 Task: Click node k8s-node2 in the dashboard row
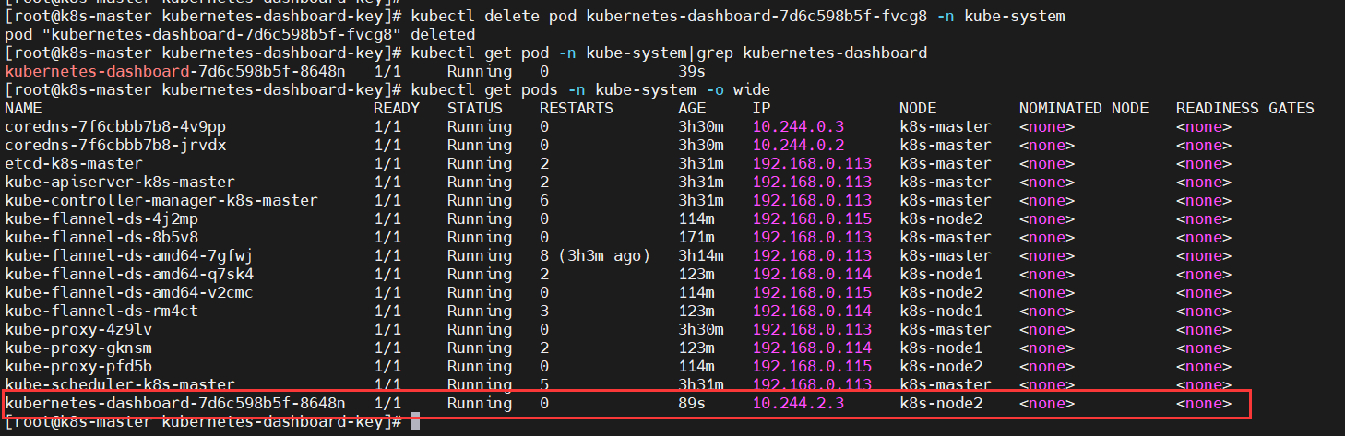tap(941, 403)
